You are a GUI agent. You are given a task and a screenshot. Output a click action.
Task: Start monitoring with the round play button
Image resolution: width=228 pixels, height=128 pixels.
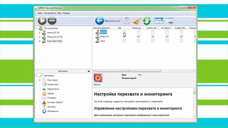tap(42, 21)
